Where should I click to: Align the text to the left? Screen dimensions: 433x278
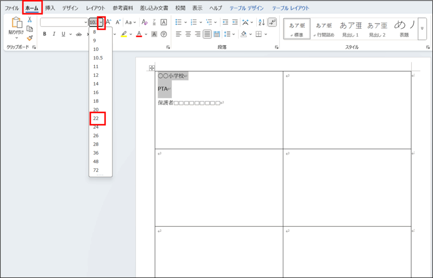tap(179, 34)
